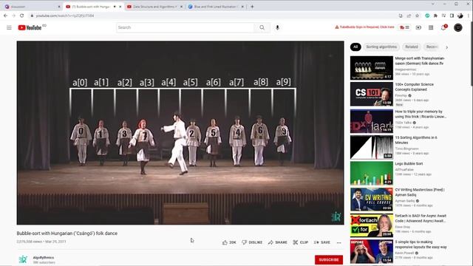Go forward with the browser arrow
Image resolution: width=473 pixels, height=266 pixels.
[x=13, y=16]
